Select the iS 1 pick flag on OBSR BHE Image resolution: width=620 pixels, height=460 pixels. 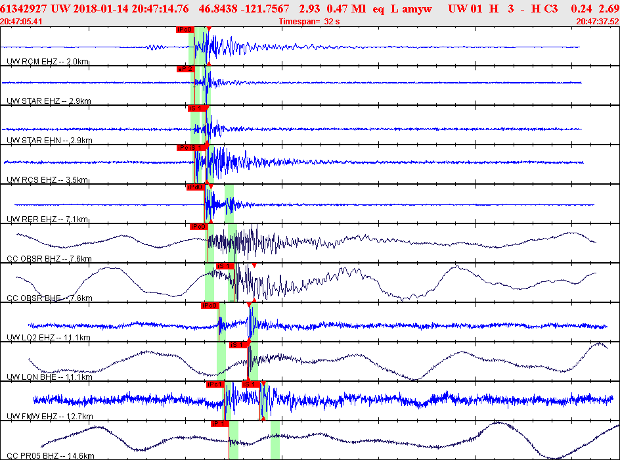(x=225, y=266)
